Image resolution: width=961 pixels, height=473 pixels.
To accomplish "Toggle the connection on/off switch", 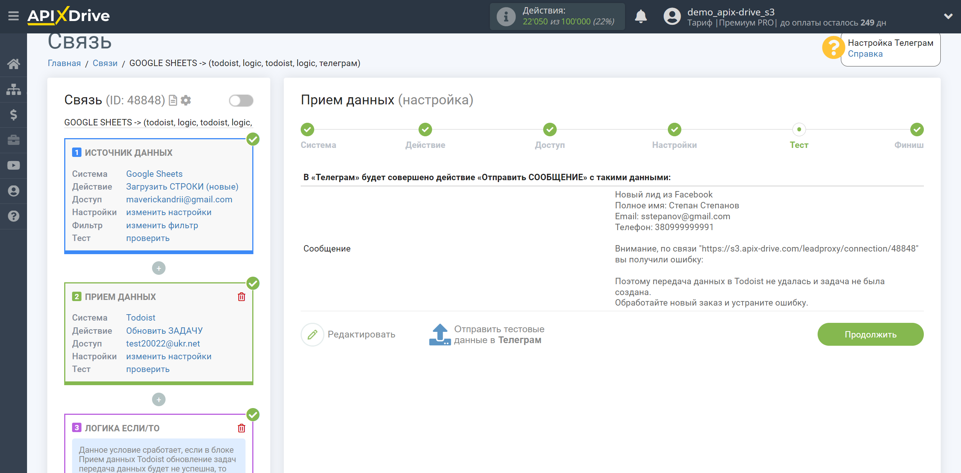I will [x=241, y=101].
